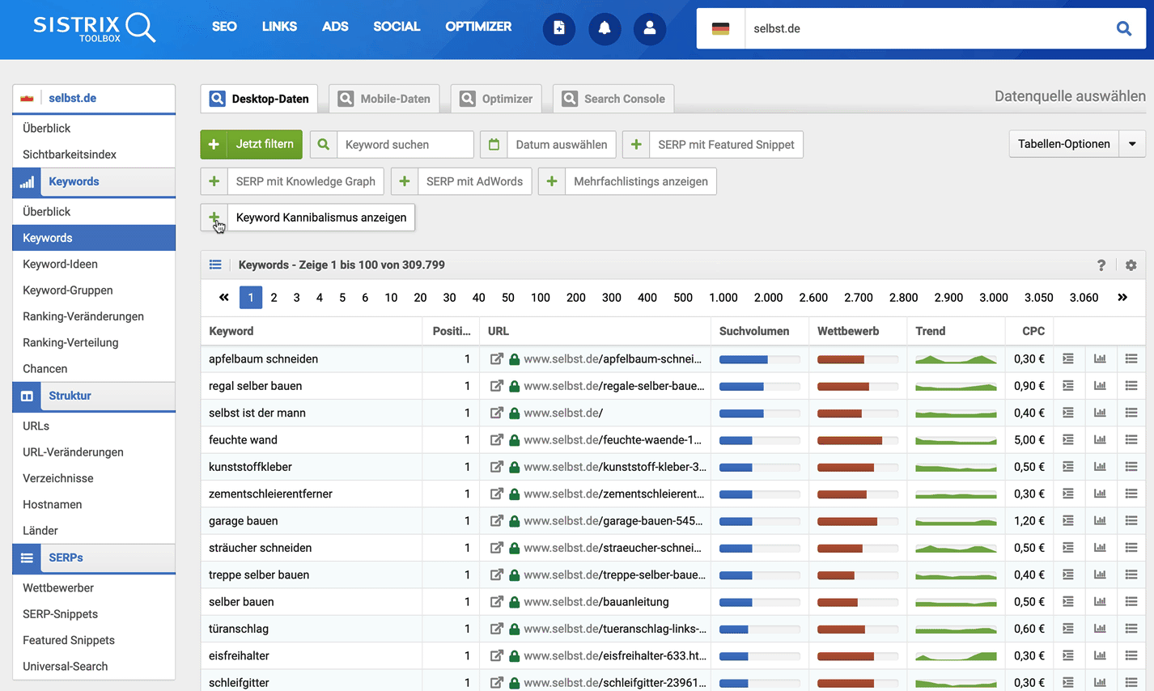Click the add document icon in header
This screenshot has width=1154, height=691.
coord(558,28)
